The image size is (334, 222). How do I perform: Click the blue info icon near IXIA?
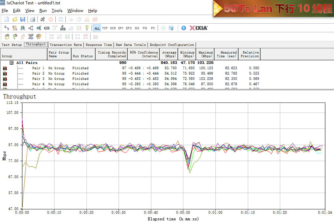[183, 28]
